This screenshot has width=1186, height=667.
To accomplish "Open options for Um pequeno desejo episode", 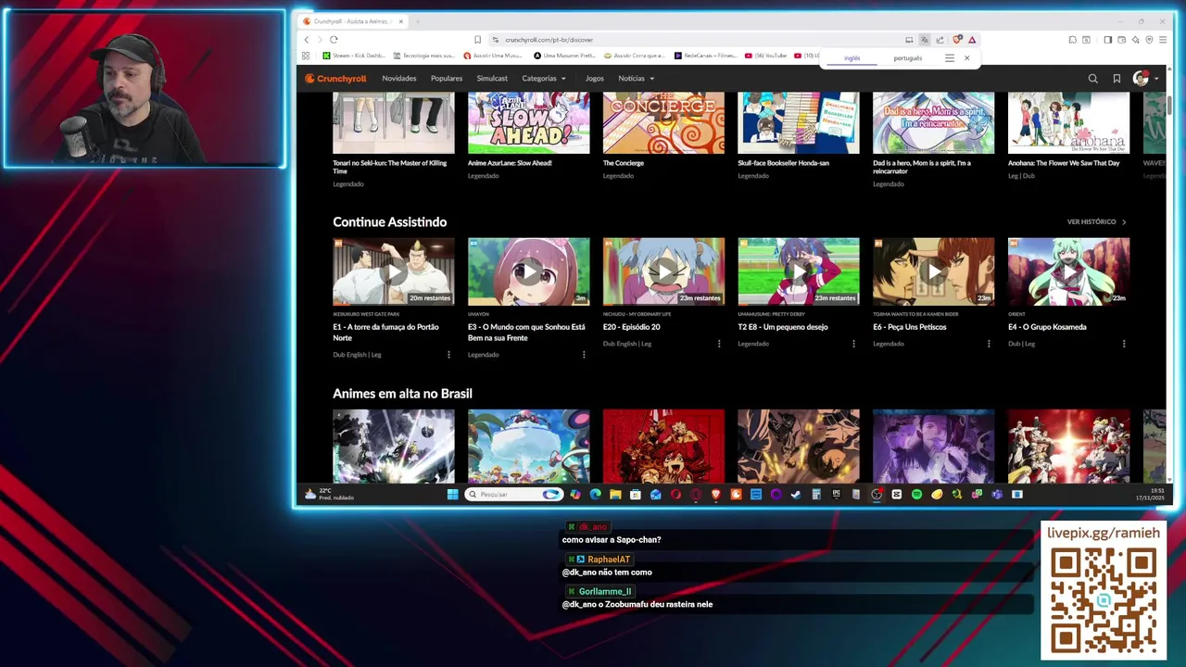I will (x=853, y=344).
